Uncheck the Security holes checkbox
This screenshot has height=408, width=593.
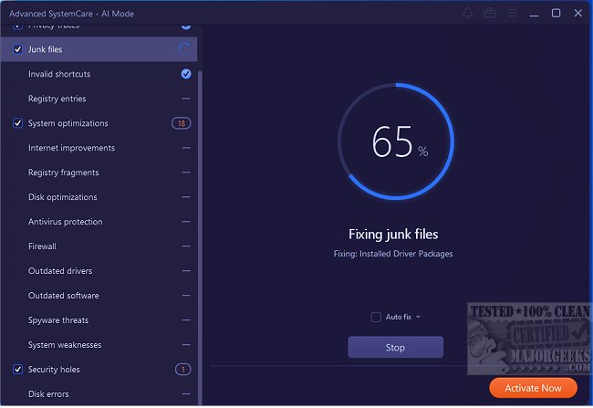(17, 370)
